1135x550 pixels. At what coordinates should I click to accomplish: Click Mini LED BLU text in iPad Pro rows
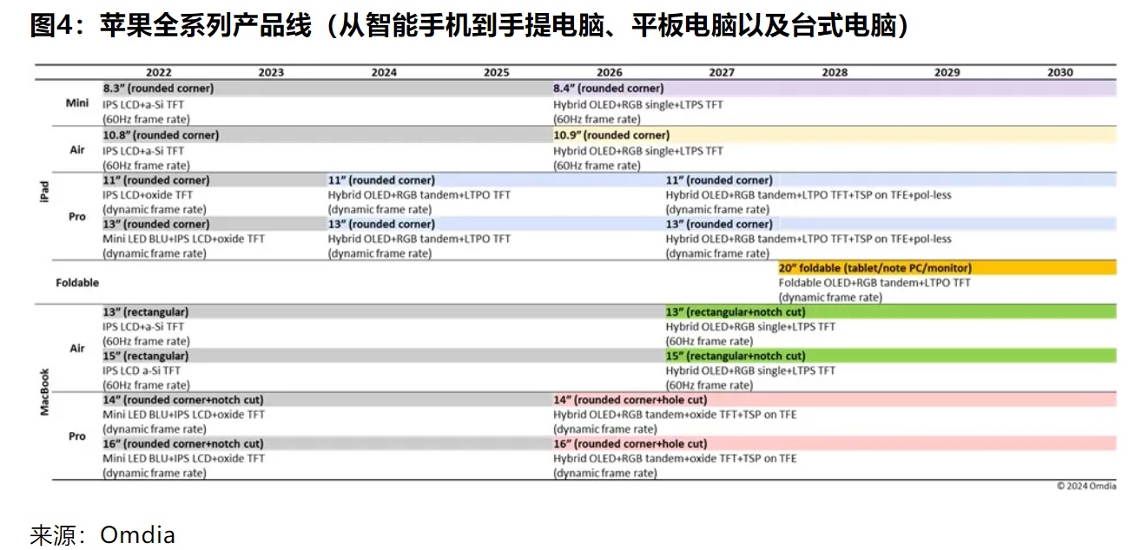[x=184, y=239]
